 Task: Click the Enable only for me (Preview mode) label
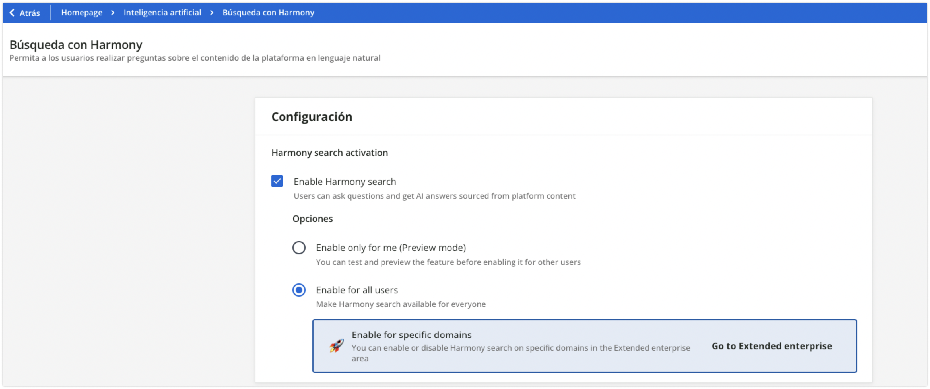(391, 248)
